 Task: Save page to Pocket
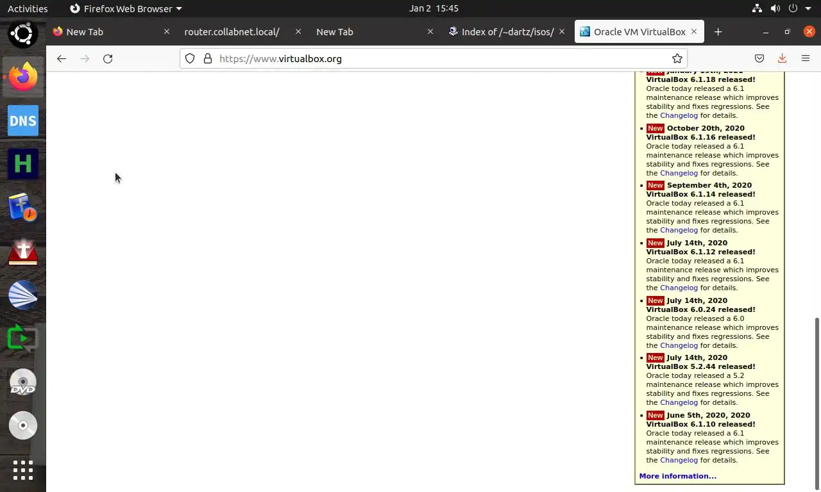pyautogui.click(x=759, y=58)
